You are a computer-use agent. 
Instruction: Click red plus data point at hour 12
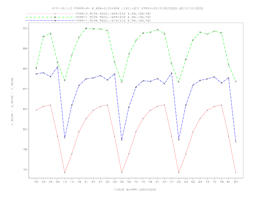65,172
